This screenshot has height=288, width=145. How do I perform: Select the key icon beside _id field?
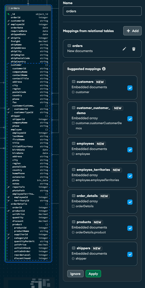tap(9, 14)
